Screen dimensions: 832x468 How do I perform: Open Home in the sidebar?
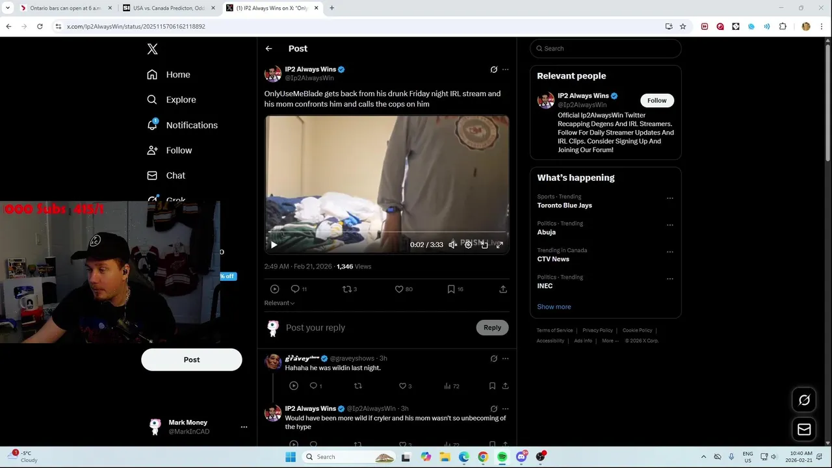pos(169,75)
